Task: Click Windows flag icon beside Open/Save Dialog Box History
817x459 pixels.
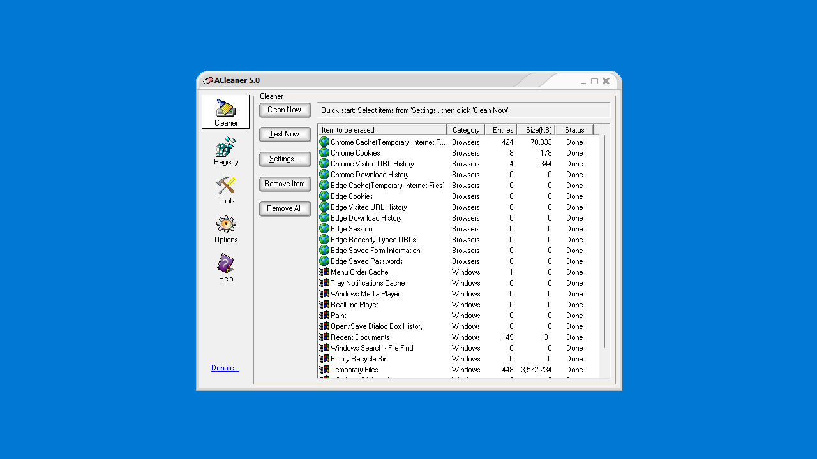Action: (324, 326)
